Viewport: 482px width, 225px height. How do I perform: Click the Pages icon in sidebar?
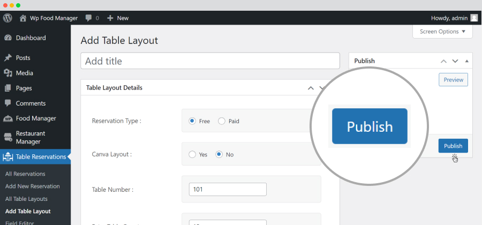[8, 88]
